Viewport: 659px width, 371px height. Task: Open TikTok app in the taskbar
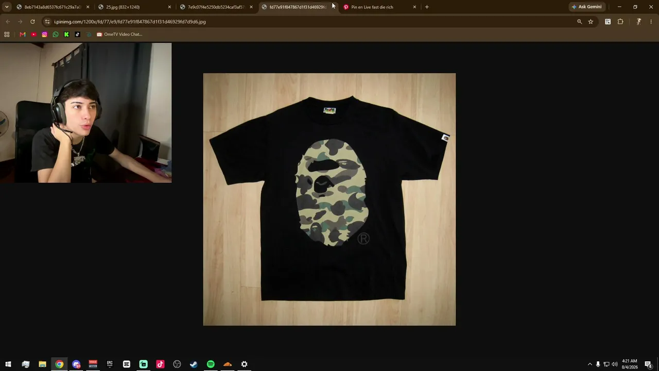[160, 364]
